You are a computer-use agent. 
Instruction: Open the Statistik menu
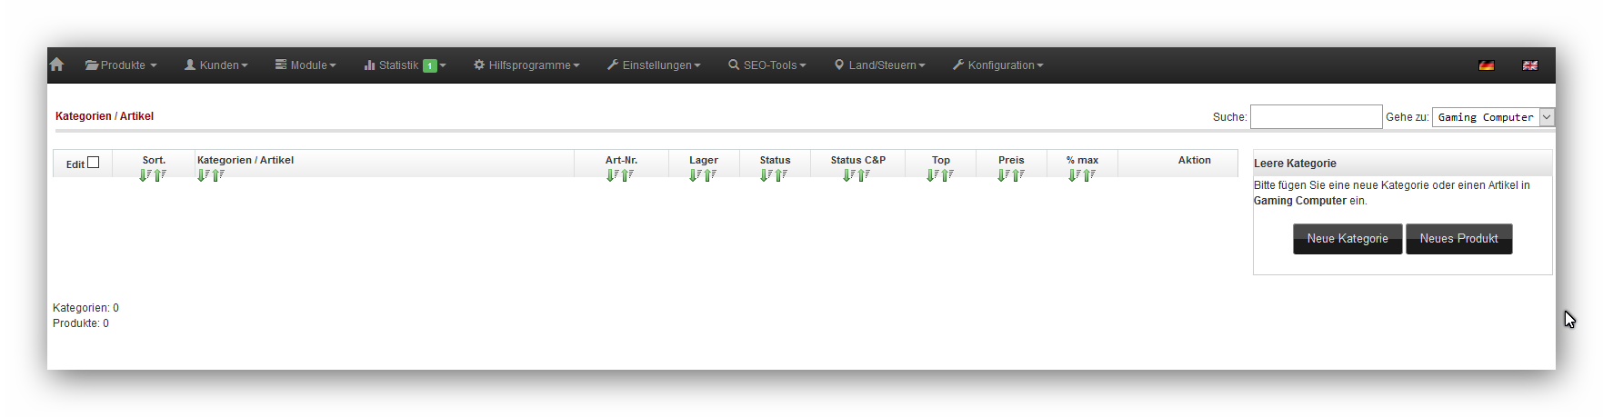[x=405, y=65]
